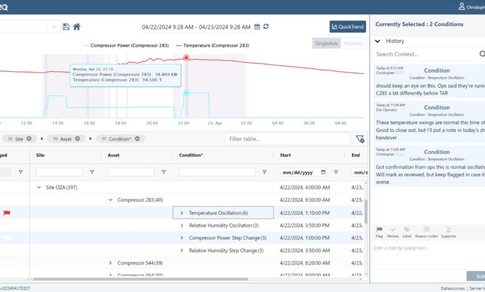
Task: Suppress the selected conditions
Action: point(448,232)
